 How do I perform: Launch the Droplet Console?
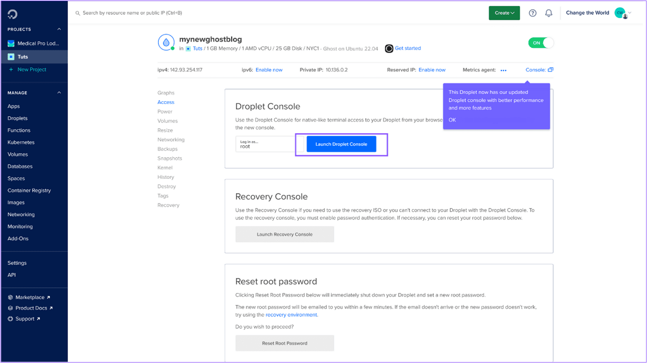[x=341, y=144]
